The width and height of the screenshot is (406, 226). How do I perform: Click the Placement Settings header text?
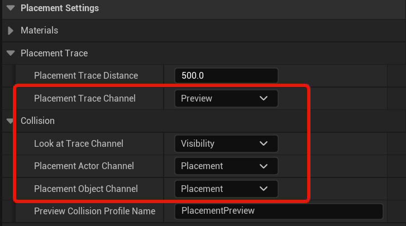click(60, 8)
